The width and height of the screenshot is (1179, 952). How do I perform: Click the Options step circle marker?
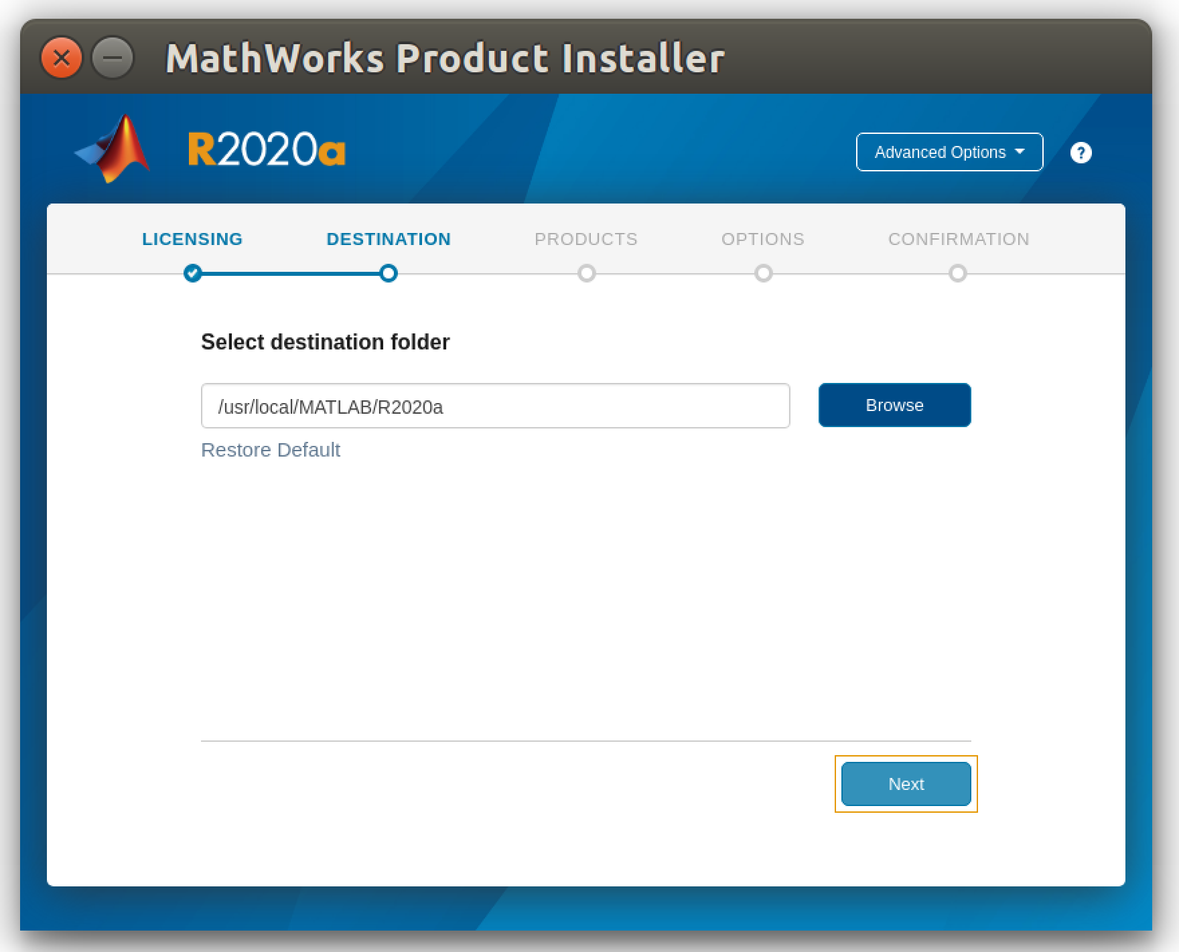click(x=763, y=273)
